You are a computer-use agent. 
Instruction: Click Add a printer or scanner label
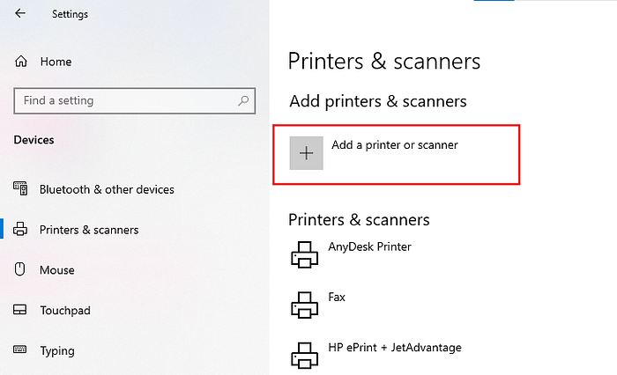pyautogui.click(x=395, y=145)
